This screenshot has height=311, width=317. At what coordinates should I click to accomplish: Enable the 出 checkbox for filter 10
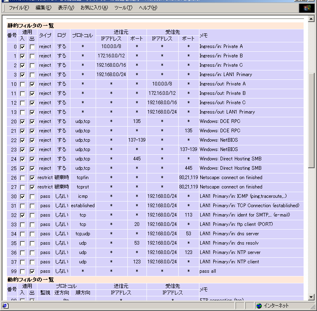tap(32, 84)
